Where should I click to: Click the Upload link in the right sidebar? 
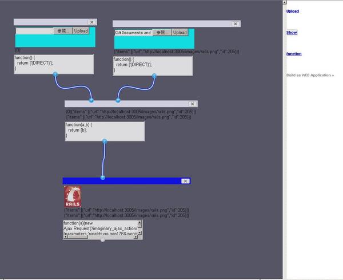coord(292,11)
